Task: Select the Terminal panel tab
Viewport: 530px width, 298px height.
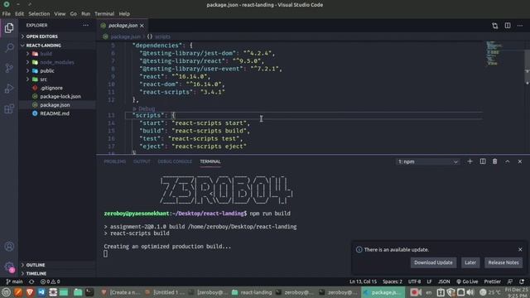Action: point(210,161)
